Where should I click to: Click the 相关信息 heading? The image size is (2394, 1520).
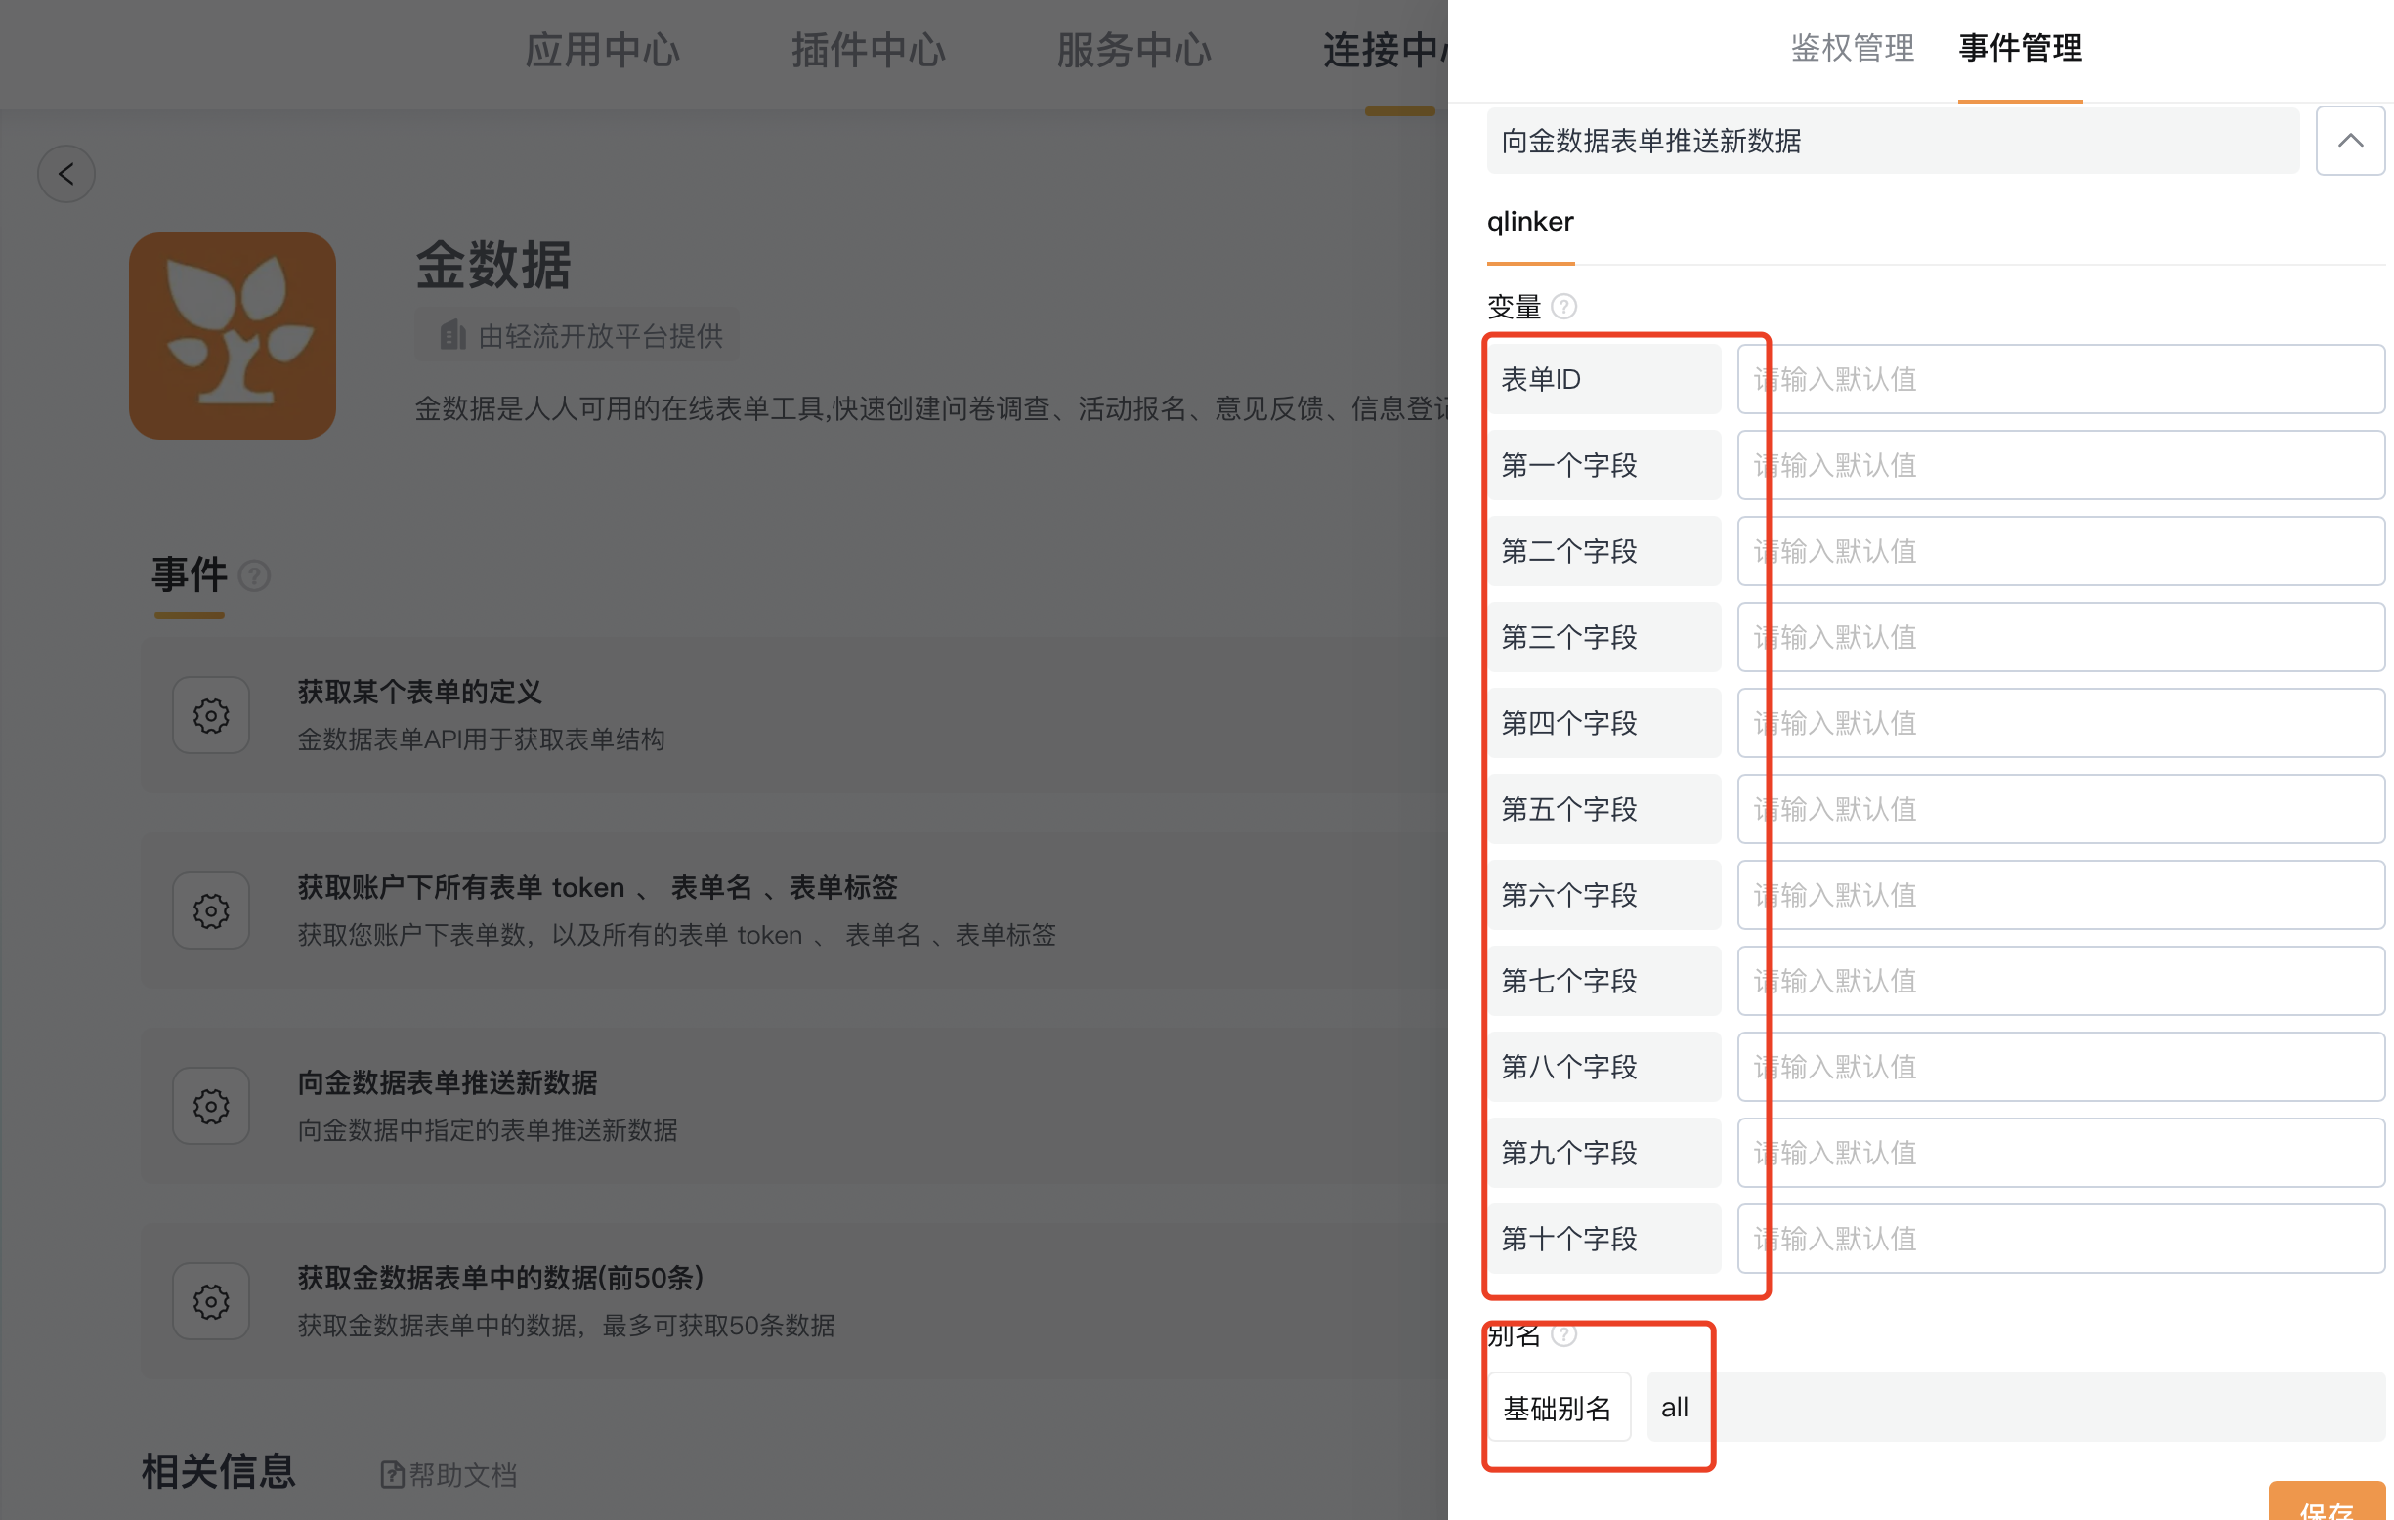click(219, 1472)
